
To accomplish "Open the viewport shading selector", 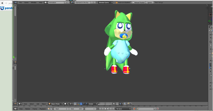I will coord(66,104).
